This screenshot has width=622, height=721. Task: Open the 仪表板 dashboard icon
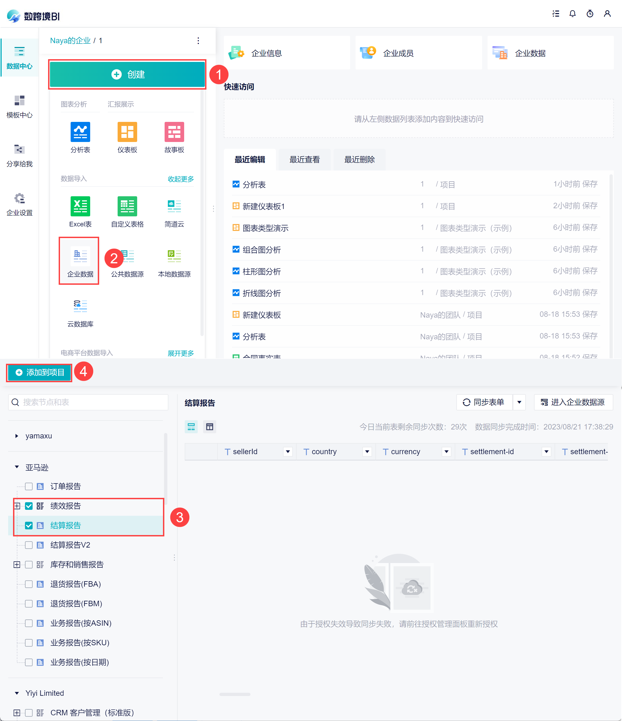tap(127, 132)
